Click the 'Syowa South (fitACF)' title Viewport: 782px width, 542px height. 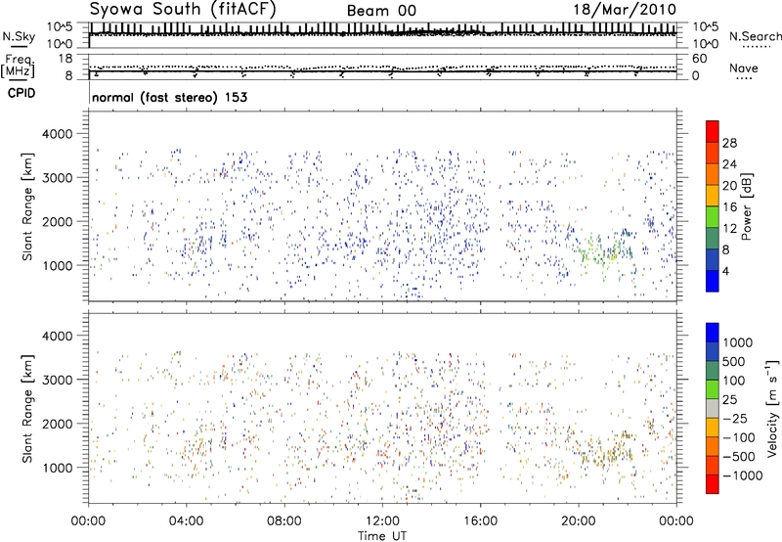[183, 10]
